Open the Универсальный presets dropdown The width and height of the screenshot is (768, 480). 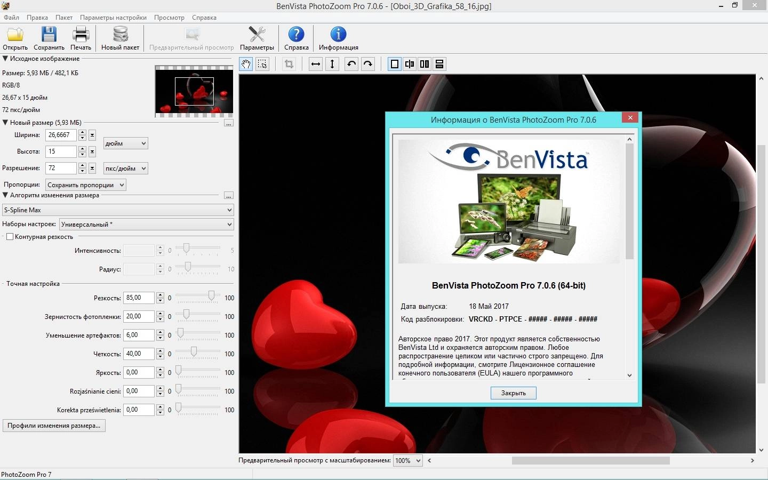(x=147, y=225)
